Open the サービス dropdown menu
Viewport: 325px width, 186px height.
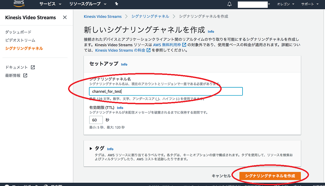pos(50,4)
